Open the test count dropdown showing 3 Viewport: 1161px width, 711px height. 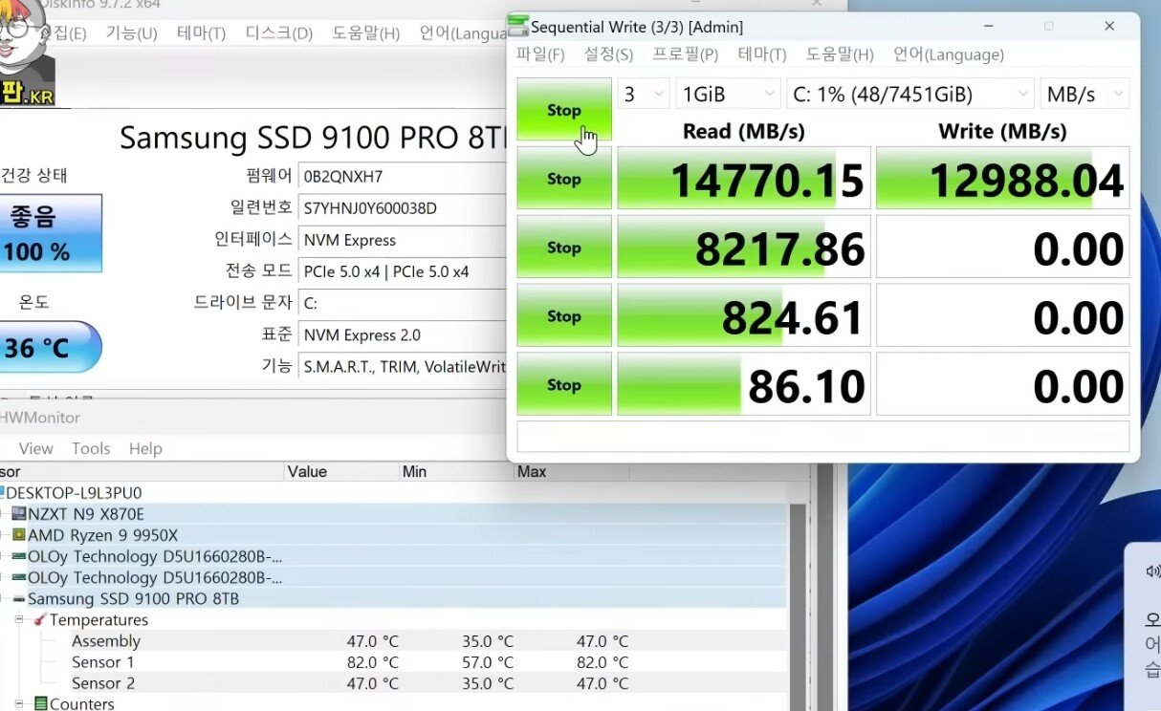tap(644, 94)
